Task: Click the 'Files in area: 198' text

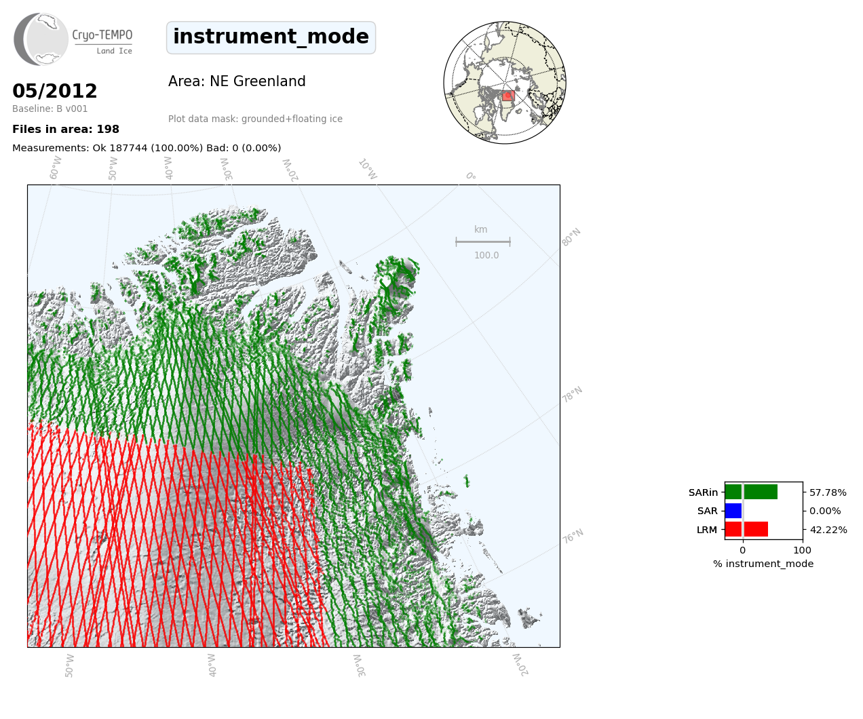Action: 66,130
